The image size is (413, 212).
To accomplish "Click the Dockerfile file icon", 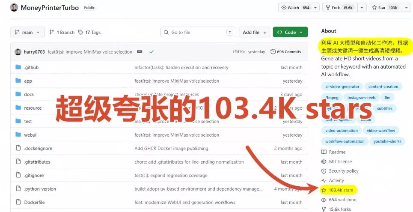I will (x=18, y=202).
